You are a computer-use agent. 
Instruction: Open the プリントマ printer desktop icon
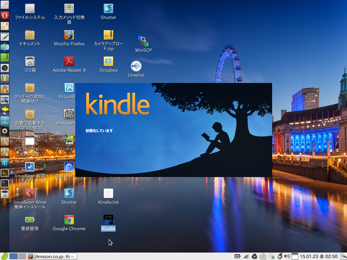coord(69,140)
